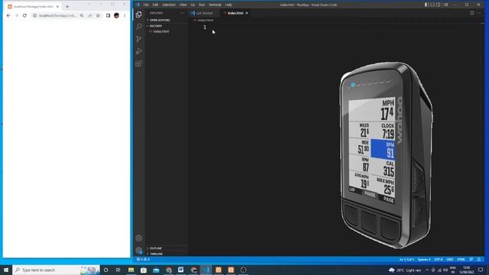489x275 pixels.
Task: Open the Help menu
Action: pos(228,5)
